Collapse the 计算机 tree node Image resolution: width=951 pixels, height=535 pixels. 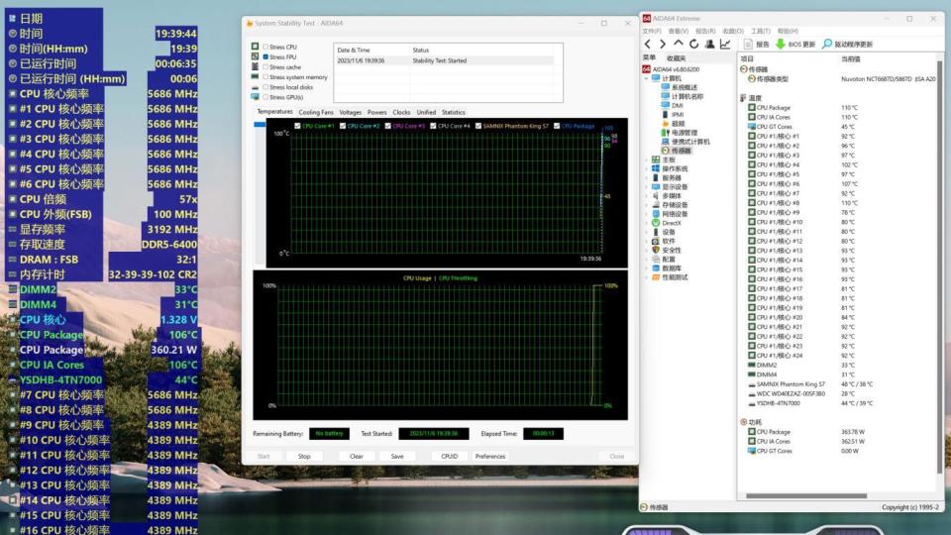click(647, 78)
